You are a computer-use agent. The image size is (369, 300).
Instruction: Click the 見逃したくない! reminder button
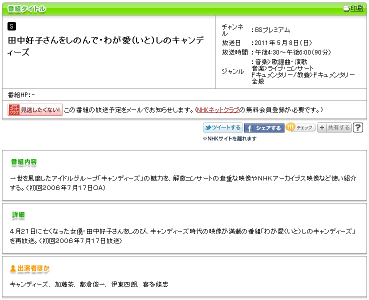click(x=35, y=109)
